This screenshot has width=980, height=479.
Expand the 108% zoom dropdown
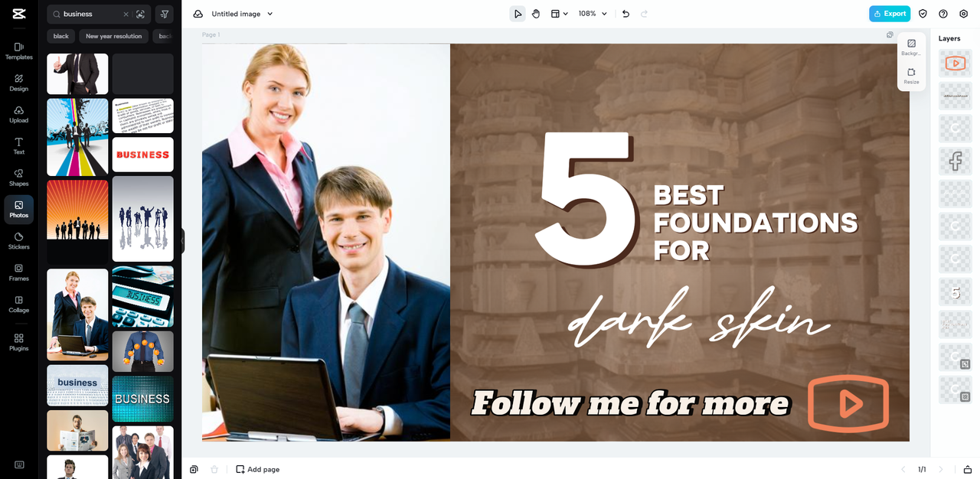(593, 14)
